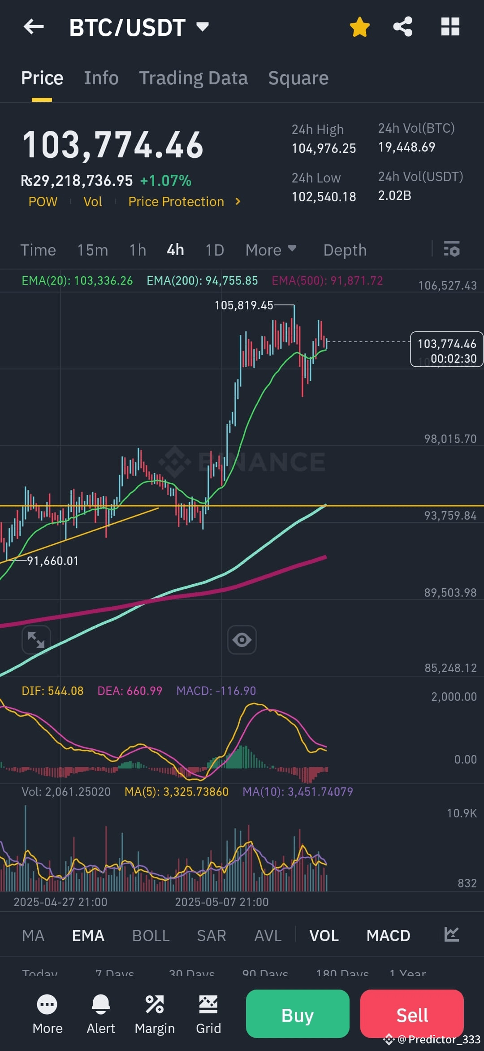Open the indicator settings chart icon
Screen dimensions: 484x1051
pos(451,934)
